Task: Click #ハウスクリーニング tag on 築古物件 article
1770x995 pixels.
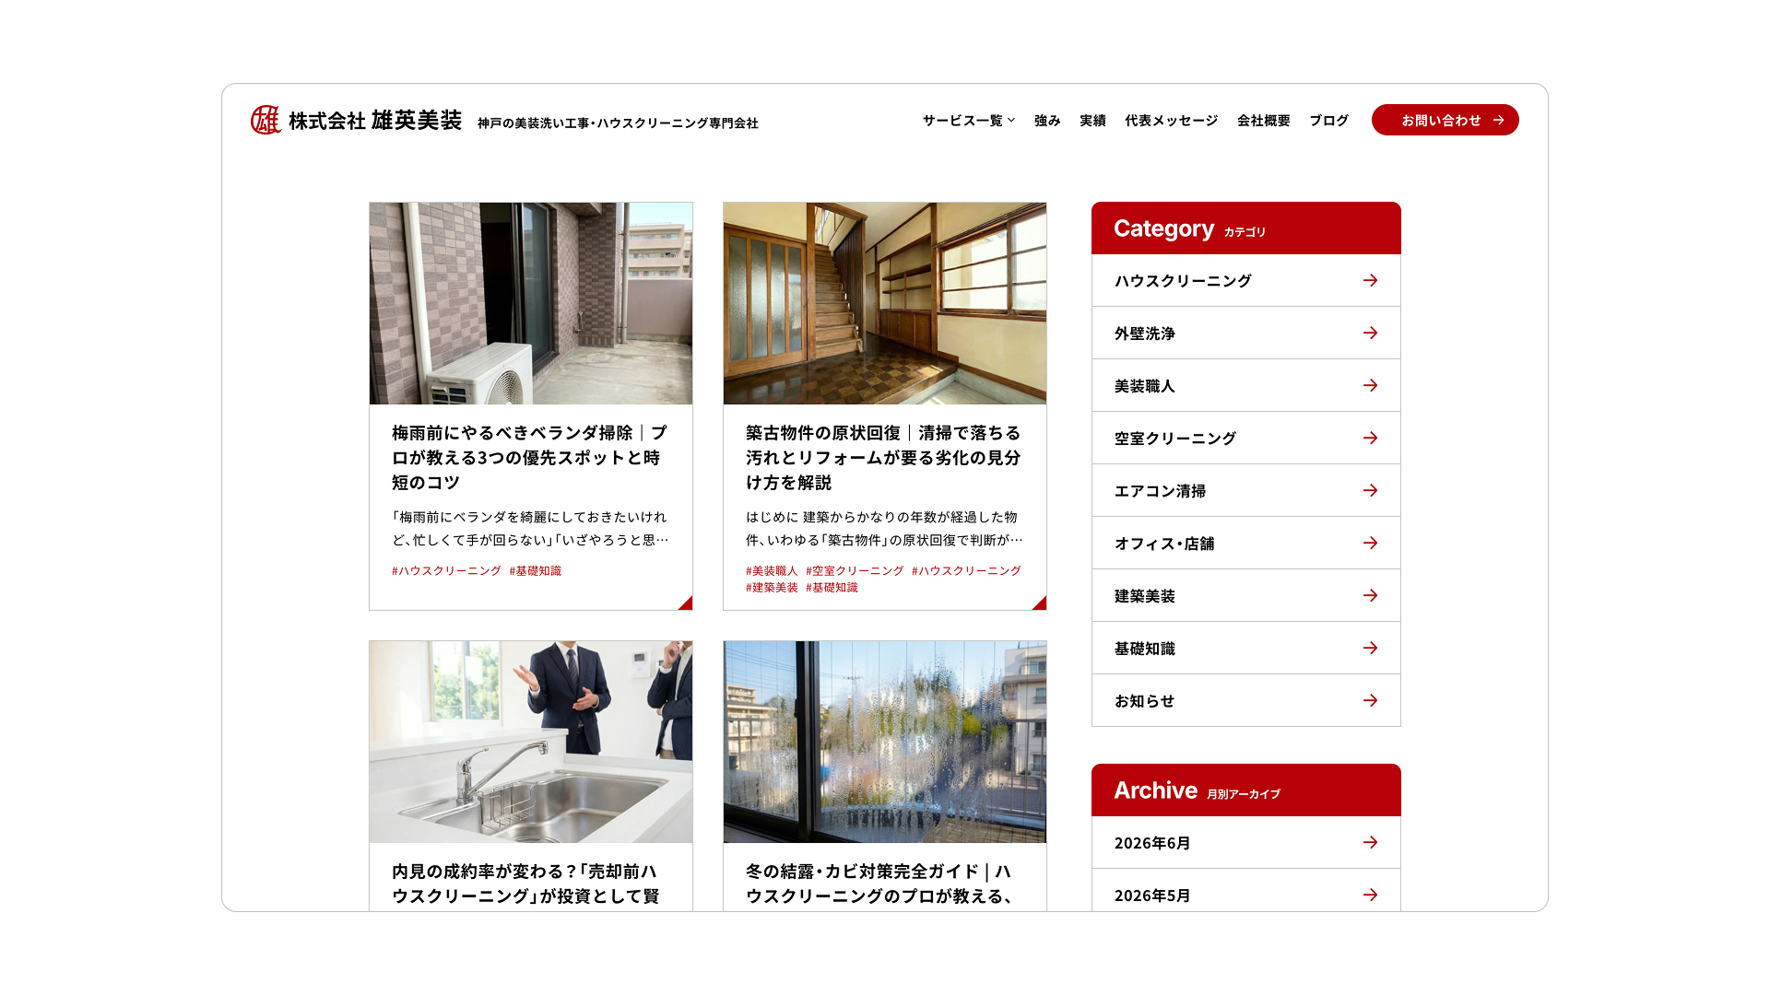Action: [966, 571]
